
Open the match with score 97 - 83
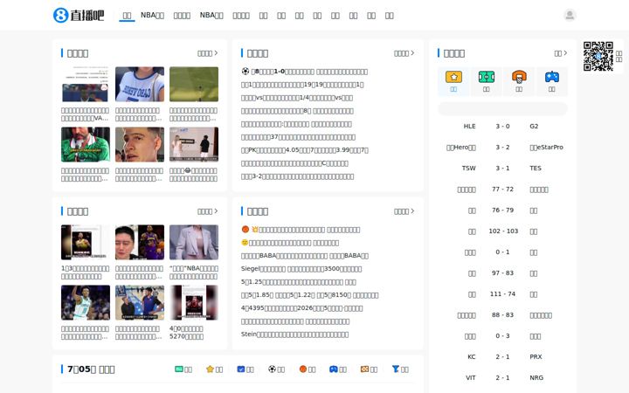pos(502,273)
